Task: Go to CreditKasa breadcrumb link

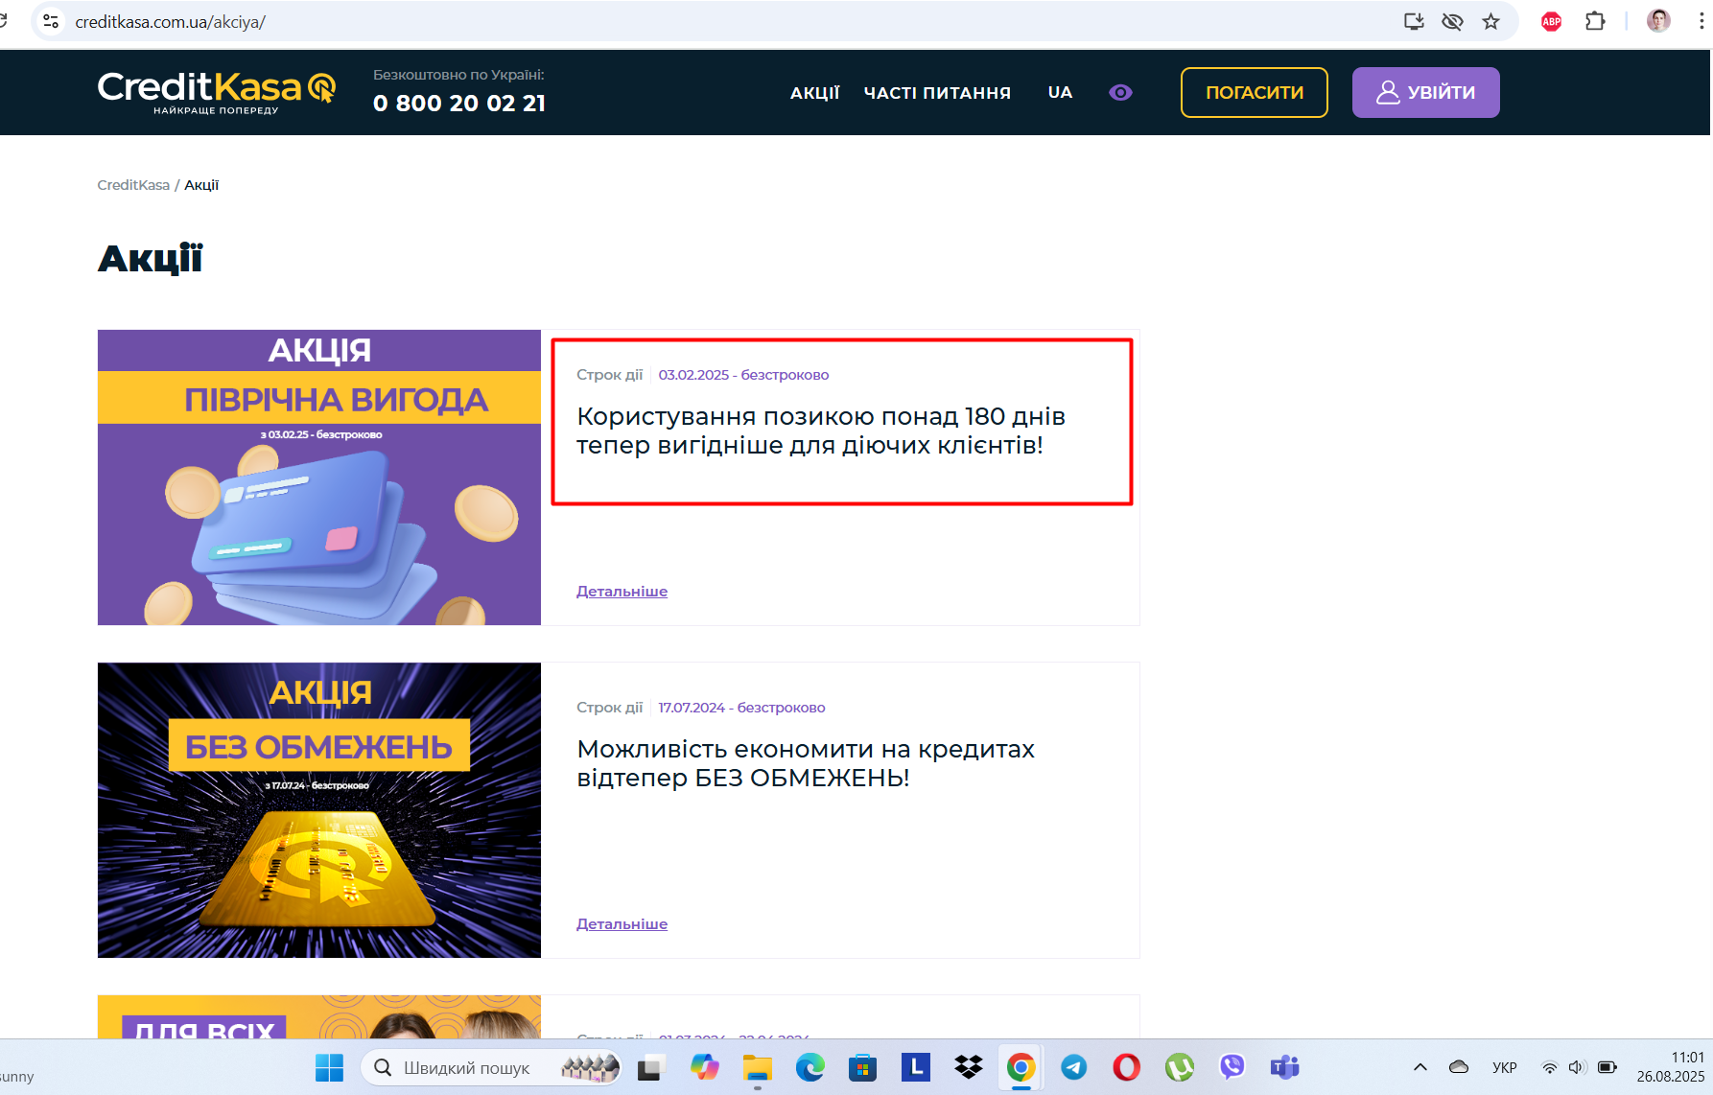Action: coord(133,185)
